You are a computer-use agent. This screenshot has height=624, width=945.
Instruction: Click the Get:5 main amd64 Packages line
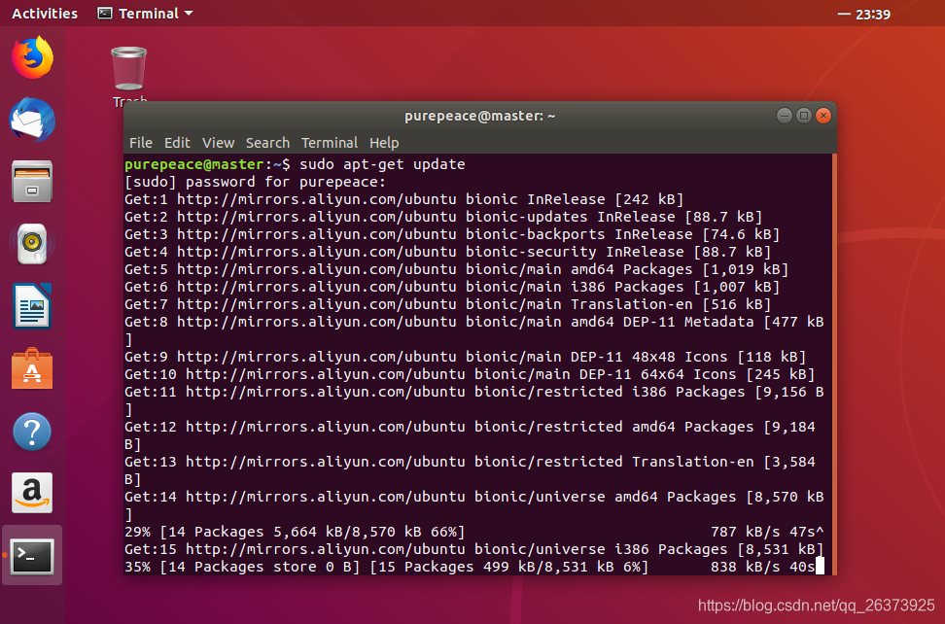click(x=456, y=269)
